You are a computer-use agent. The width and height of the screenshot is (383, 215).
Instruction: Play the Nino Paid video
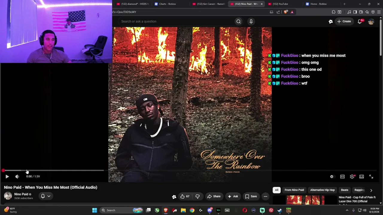point(7,176)
